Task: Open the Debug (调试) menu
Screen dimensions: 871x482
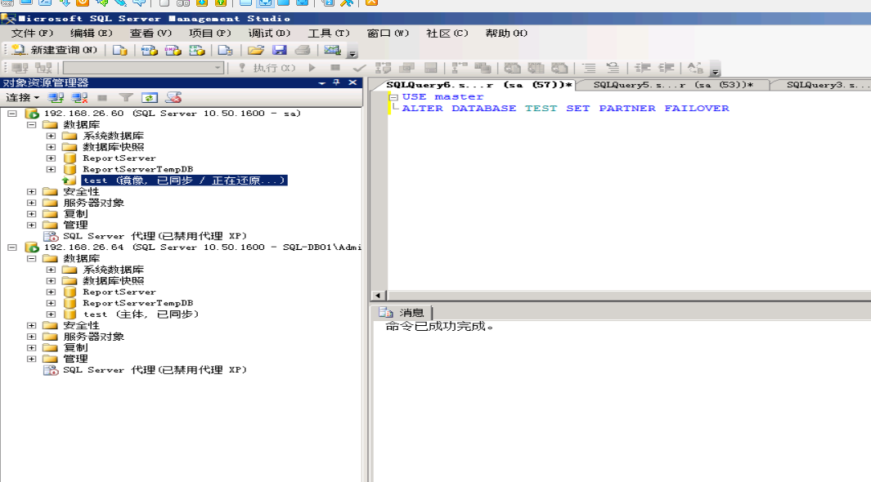Action: coord(269,33)
